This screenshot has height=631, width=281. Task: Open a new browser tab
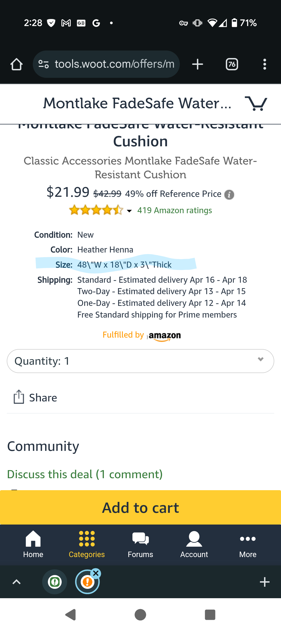[x=197, y=64]
